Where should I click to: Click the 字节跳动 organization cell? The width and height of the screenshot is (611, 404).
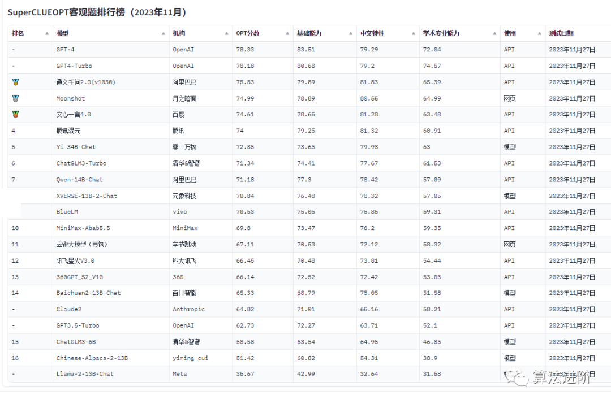tap(201, 245)
